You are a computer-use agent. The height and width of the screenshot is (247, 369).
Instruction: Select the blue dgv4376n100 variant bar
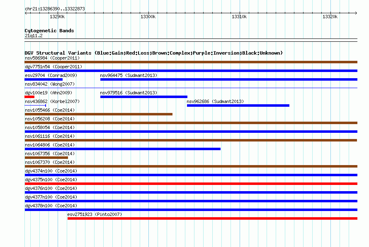pos(191,192)
